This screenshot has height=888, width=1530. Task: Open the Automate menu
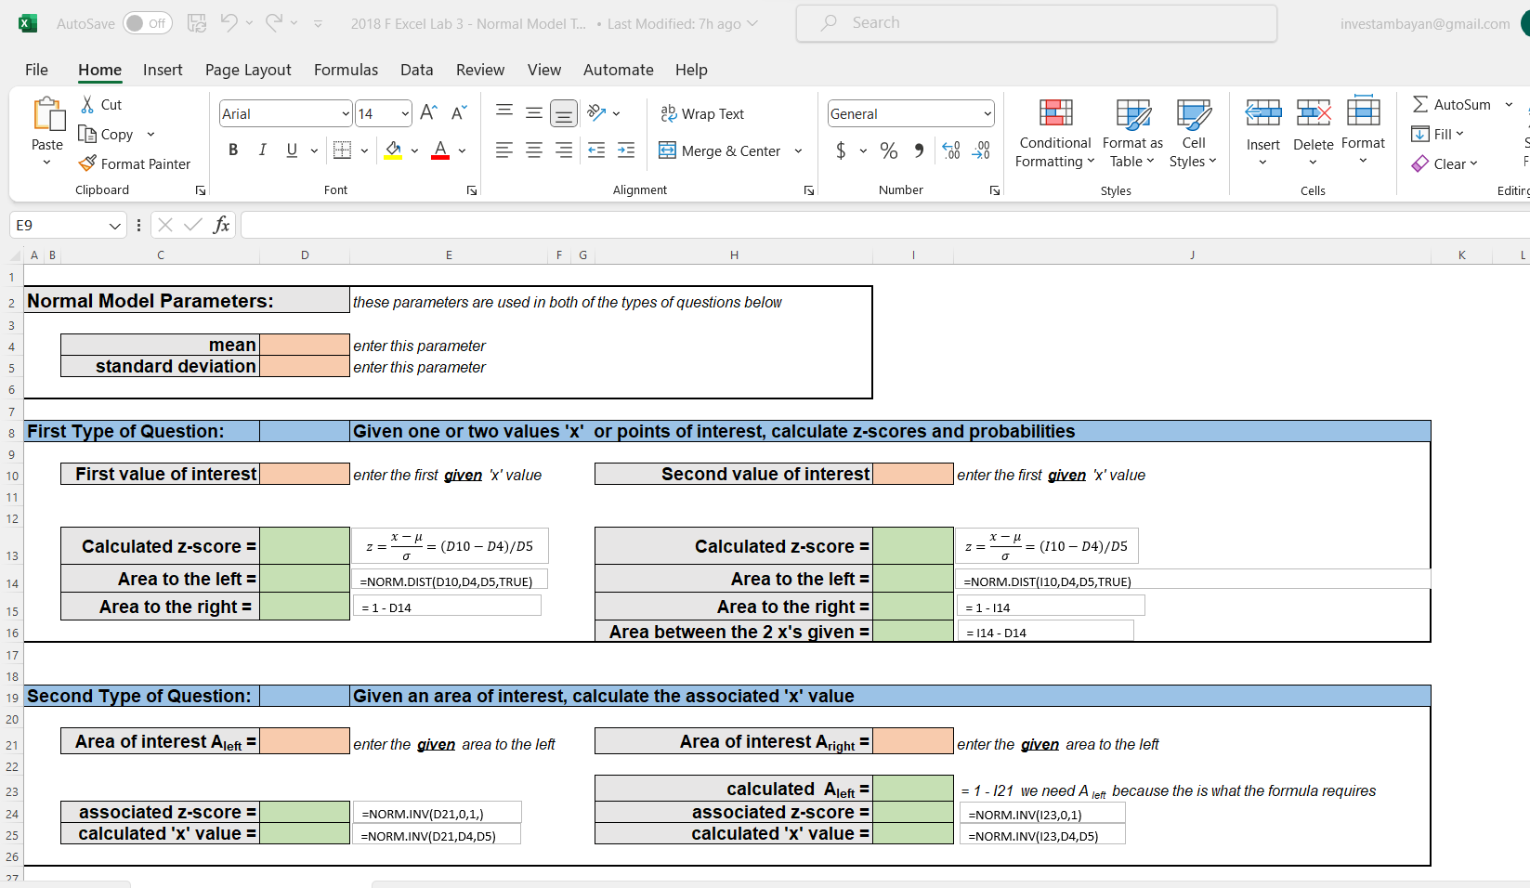618,70
